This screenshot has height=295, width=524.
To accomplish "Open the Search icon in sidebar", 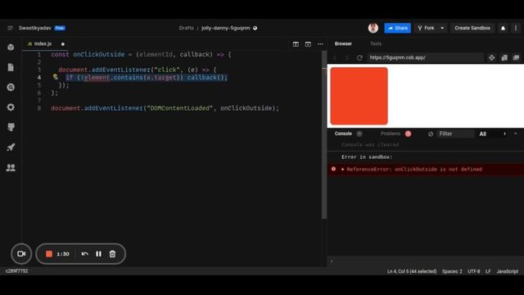I will 11,88.
